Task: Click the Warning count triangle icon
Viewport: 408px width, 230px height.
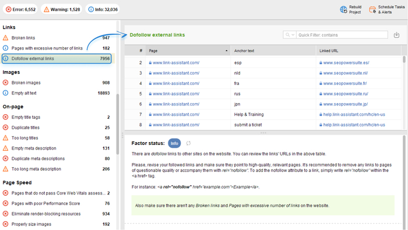Action: [x=46, y=9]
